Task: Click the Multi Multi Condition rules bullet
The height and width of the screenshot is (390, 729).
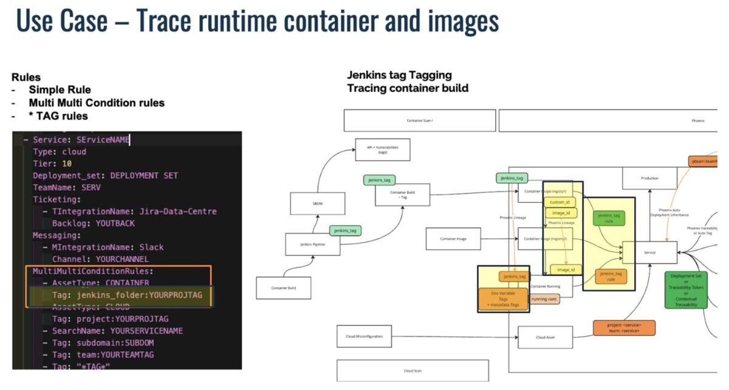Action: [x=97, y=103]
